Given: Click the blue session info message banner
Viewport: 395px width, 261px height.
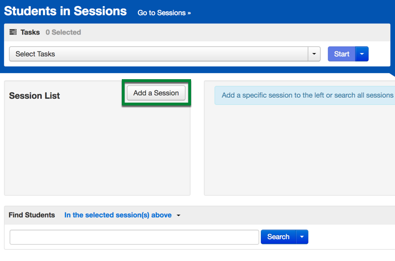Looking at the screenshot, I should pos(305,95).
